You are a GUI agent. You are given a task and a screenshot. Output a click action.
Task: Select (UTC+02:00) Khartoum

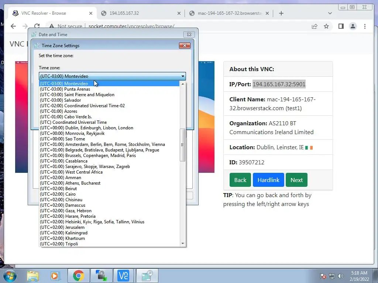point(109,238)
